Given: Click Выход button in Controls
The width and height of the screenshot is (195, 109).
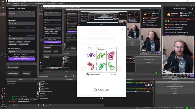Looking at the screenshot, I should point(175,94).
